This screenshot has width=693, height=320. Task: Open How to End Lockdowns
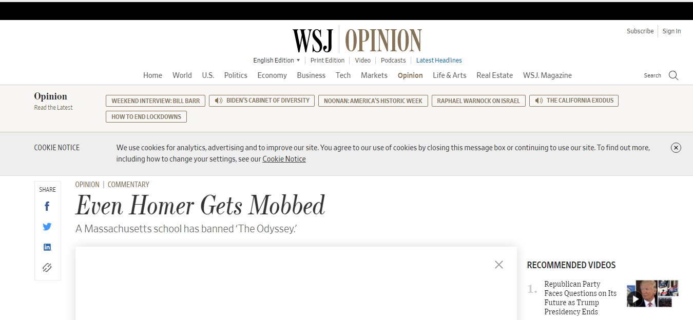pos(146,117)
